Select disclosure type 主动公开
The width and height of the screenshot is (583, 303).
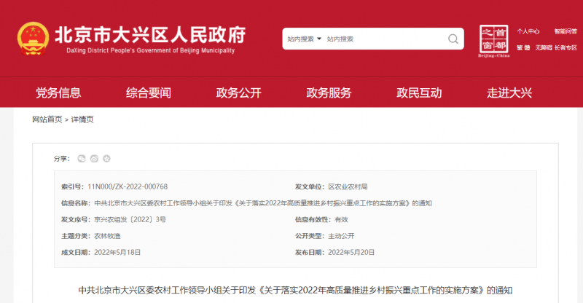click(341, 236)
